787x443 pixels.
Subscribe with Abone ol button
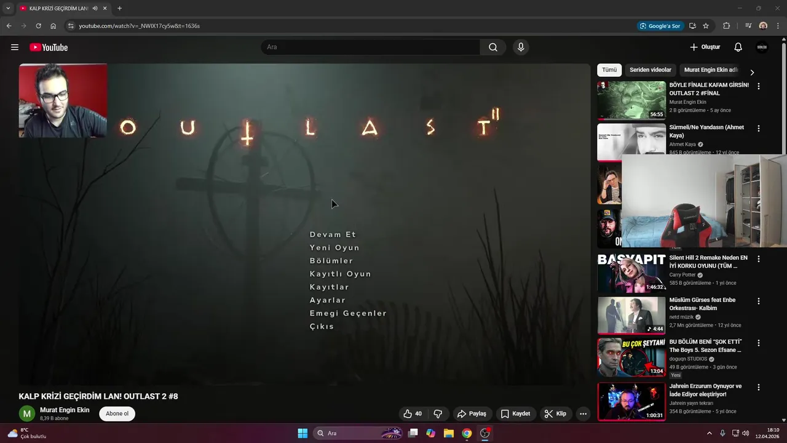(x=117, y=413)
